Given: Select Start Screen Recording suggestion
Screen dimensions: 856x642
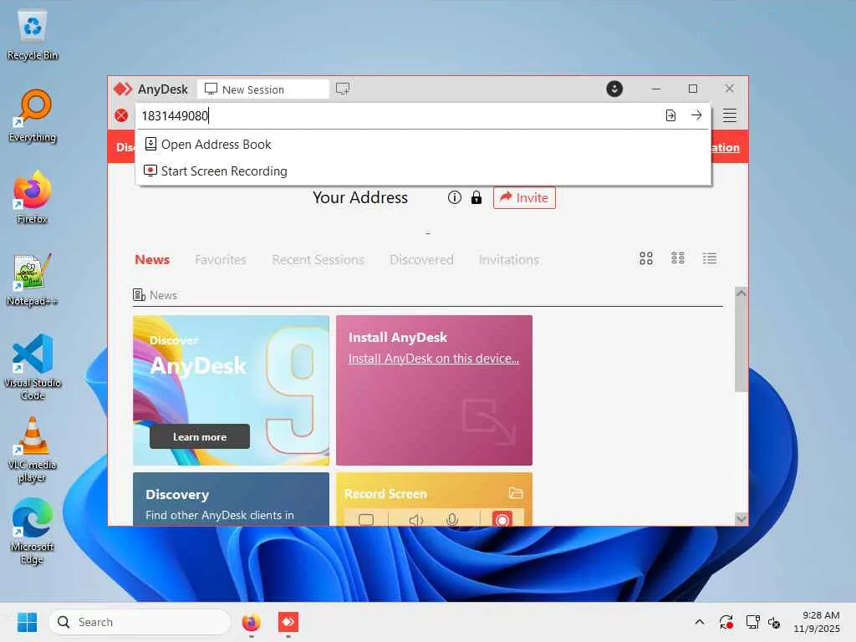Looking at the screenshot, I should [423, 171].
